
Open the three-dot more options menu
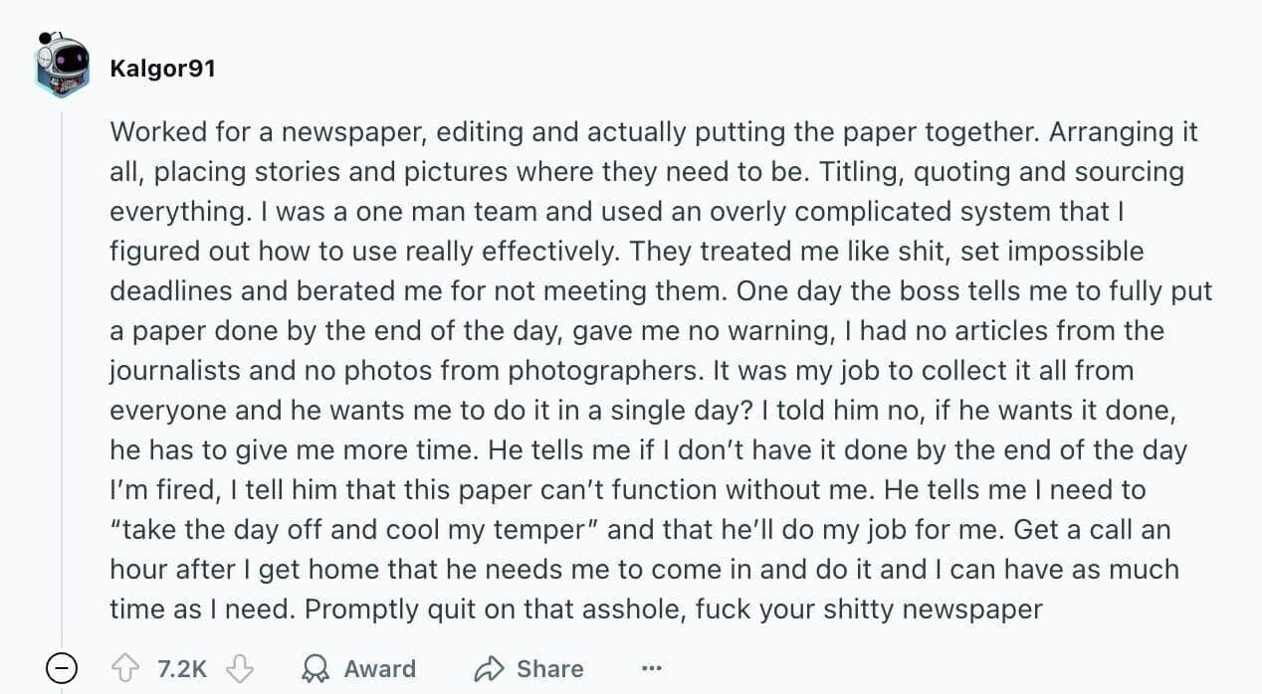652,669
